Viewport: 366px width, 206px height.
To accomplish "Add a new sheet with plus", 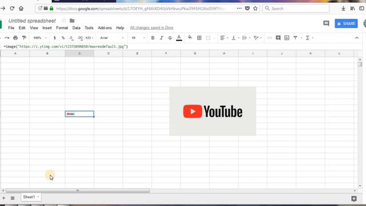I will click(4, 198).
